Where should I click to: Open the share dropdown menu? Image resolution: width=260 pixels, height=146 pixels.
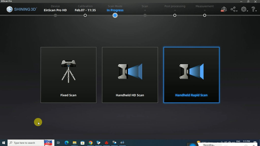[x=234, y=10]
